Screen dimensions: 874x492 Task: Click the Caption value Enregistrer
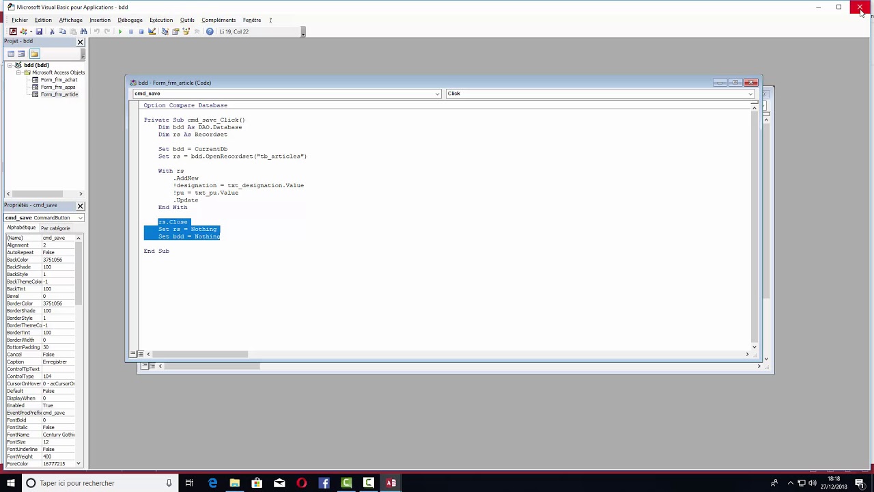pyautogui.click(x=58, y=361)
